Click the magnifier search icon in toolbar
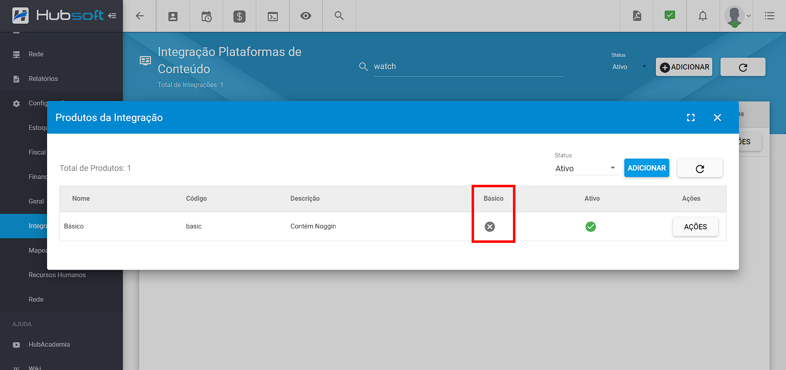 339,16
